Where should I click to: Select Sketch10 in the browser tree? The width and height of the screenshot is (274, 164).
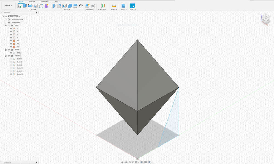pyautogui.click(x=20, y=68)
